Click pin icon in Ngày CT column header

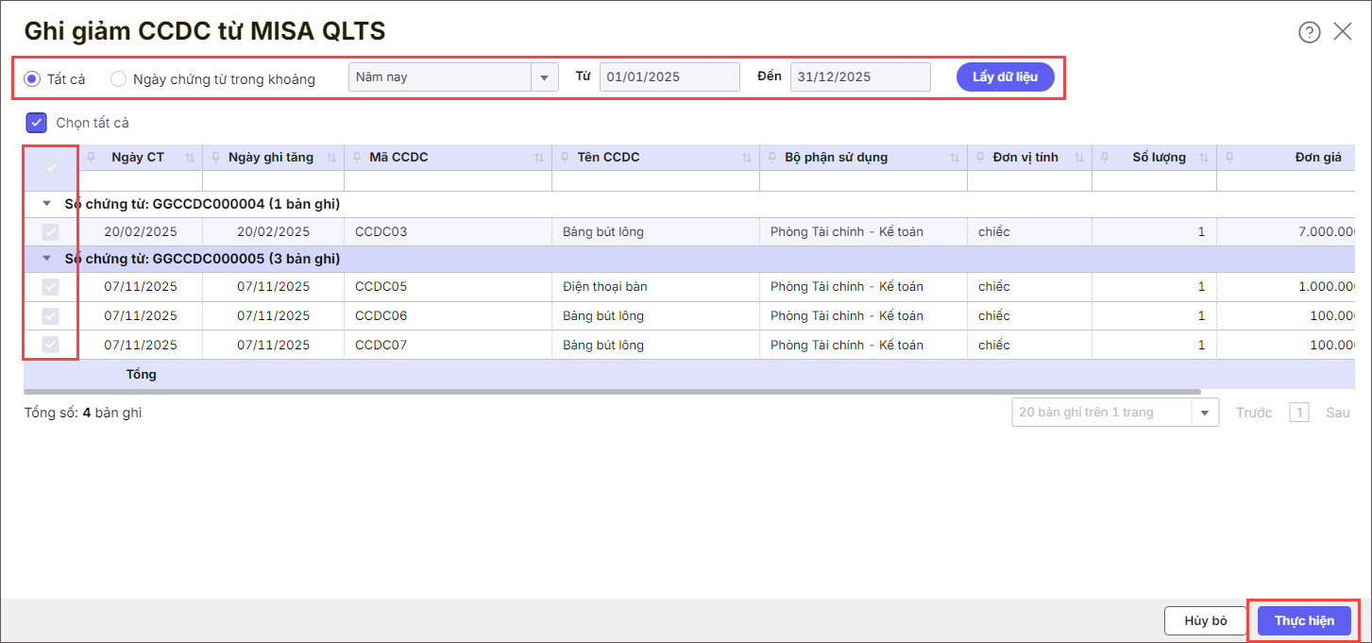pos(92,158)
